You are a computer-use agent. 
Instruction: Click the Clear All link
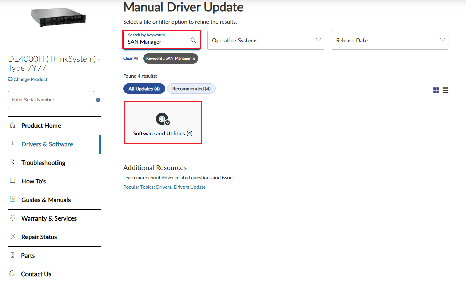coord(131,58)
